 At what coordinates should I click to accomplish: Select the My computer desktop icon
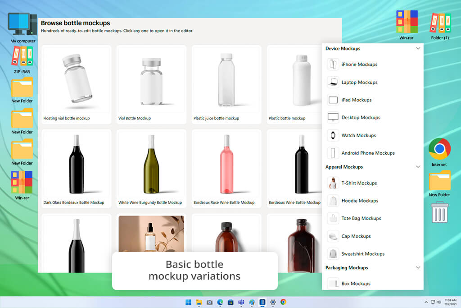(23, 28)
